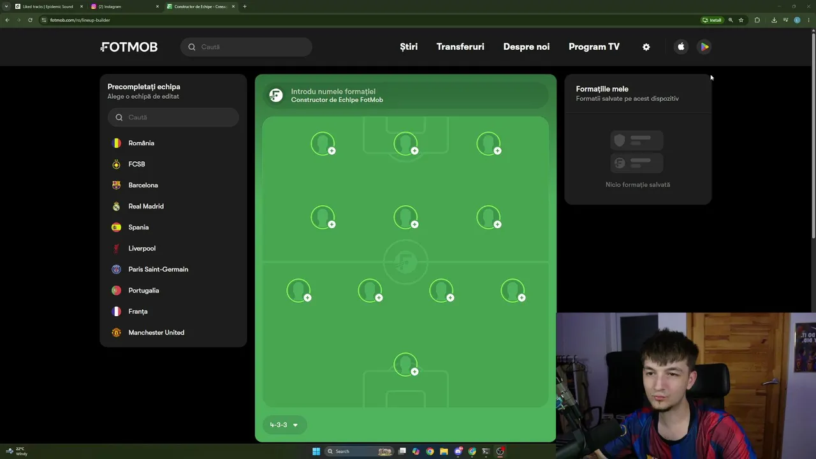
Task: Open the Google Play store icon
Action: pyautogui.click(x=704, y=47)
